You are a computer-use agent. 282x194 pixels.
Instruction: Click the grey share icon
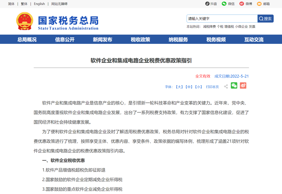coord(226,86)
